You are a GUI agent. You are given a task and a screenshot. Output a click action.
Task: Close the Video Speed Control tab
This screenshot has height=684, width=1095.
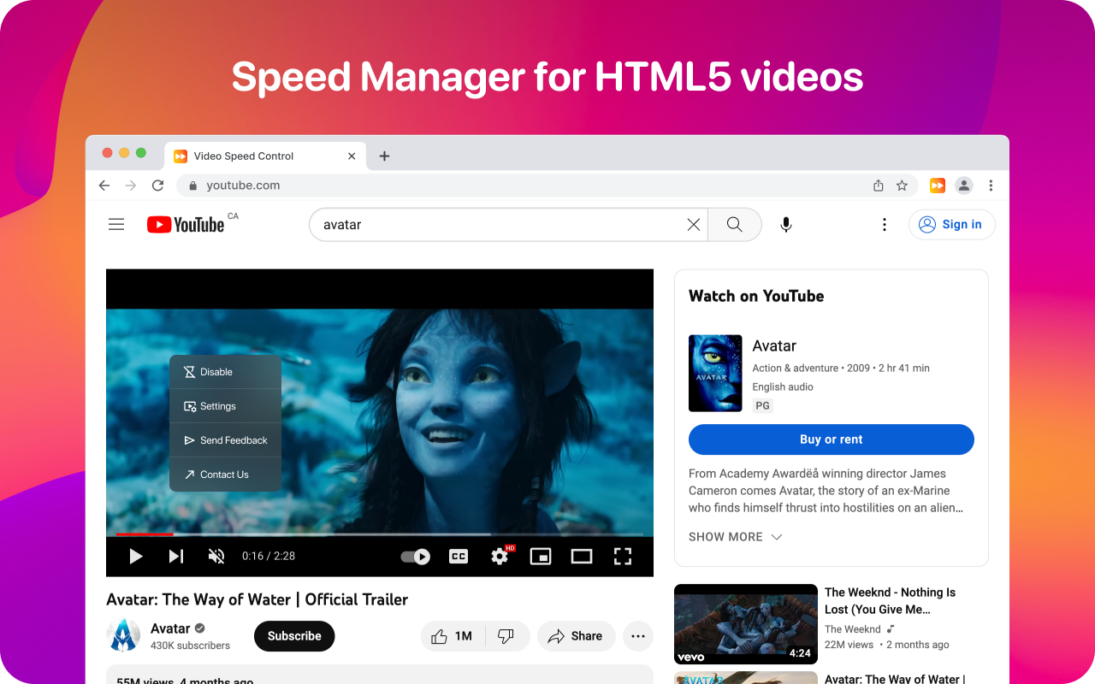tap(352, 156)
